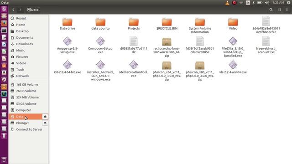Select the fd39f9df2aceb9561 file
Screen dimensions: 292x164
(200, 45)
